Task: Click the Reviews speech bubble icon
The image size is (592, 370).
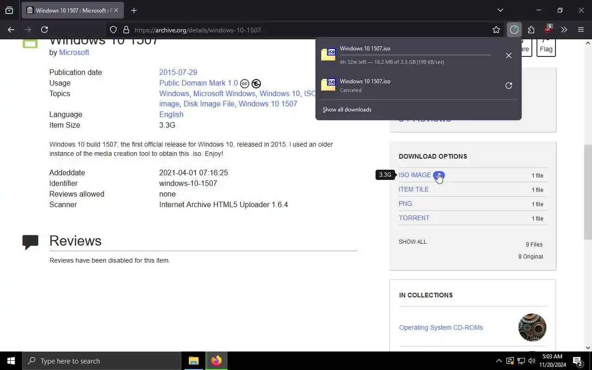Action: pos(31,242)
